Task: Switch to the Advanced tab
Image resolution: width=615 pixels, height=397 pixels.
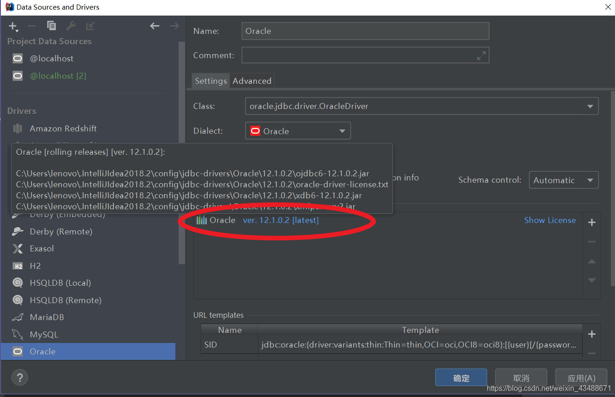Action: point(252,81)
